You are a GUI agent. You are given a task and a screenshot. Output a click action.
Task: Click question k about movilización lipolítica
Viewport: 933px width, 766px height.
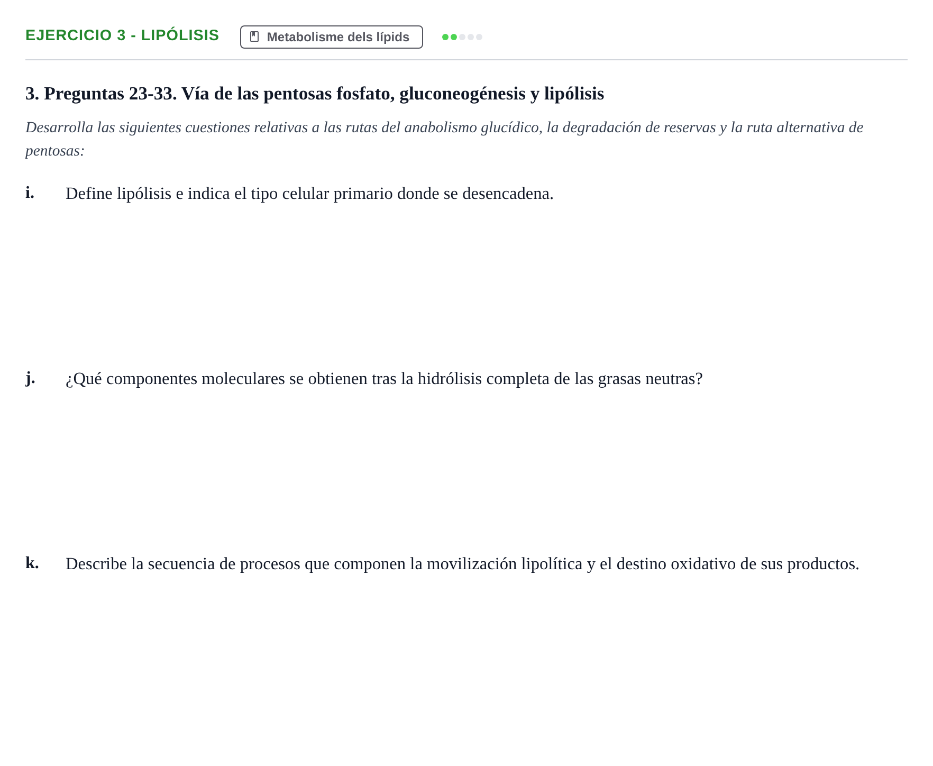[462, 564]
